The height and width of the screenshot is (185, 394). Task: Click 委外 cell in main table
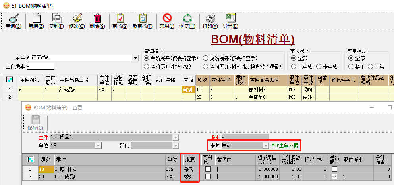coord(309,97)
